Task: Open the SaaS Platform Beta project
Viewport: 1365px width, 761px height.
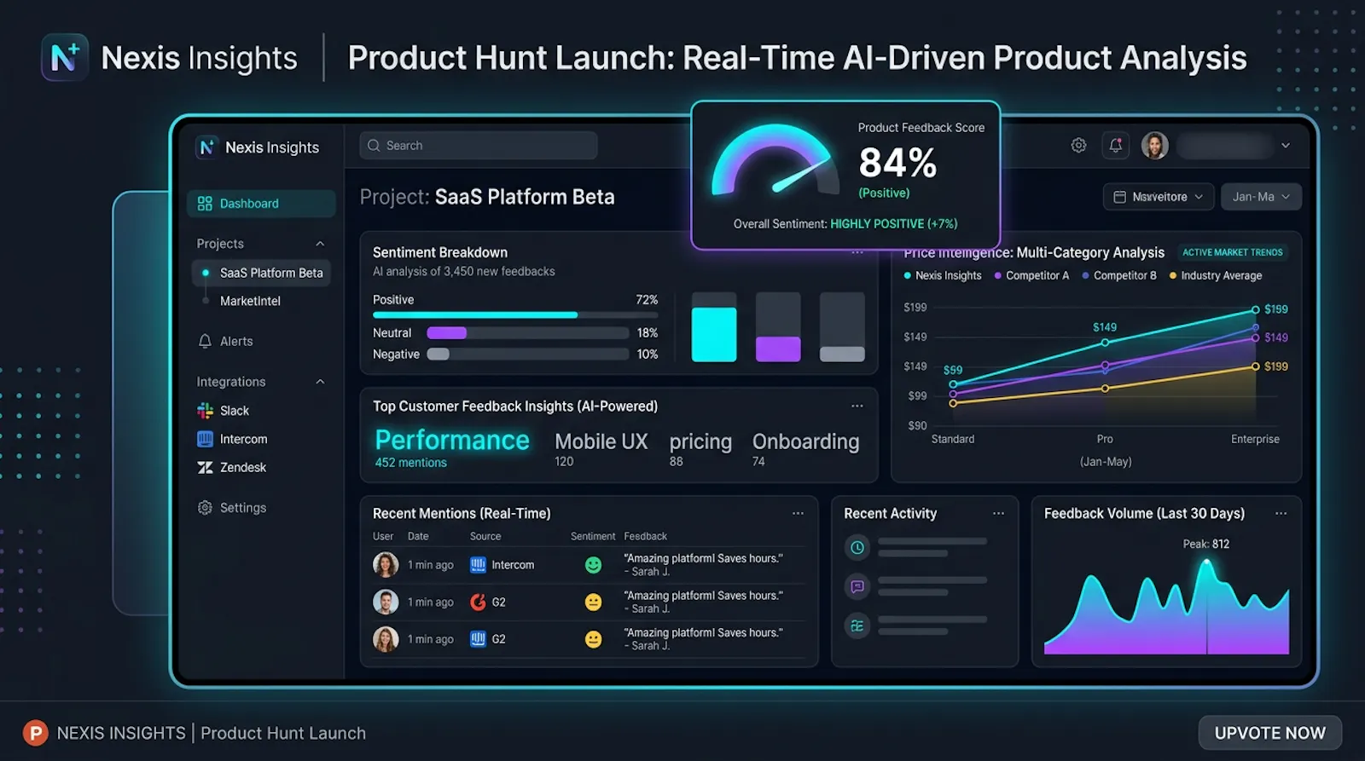Action: coord(262,273)
